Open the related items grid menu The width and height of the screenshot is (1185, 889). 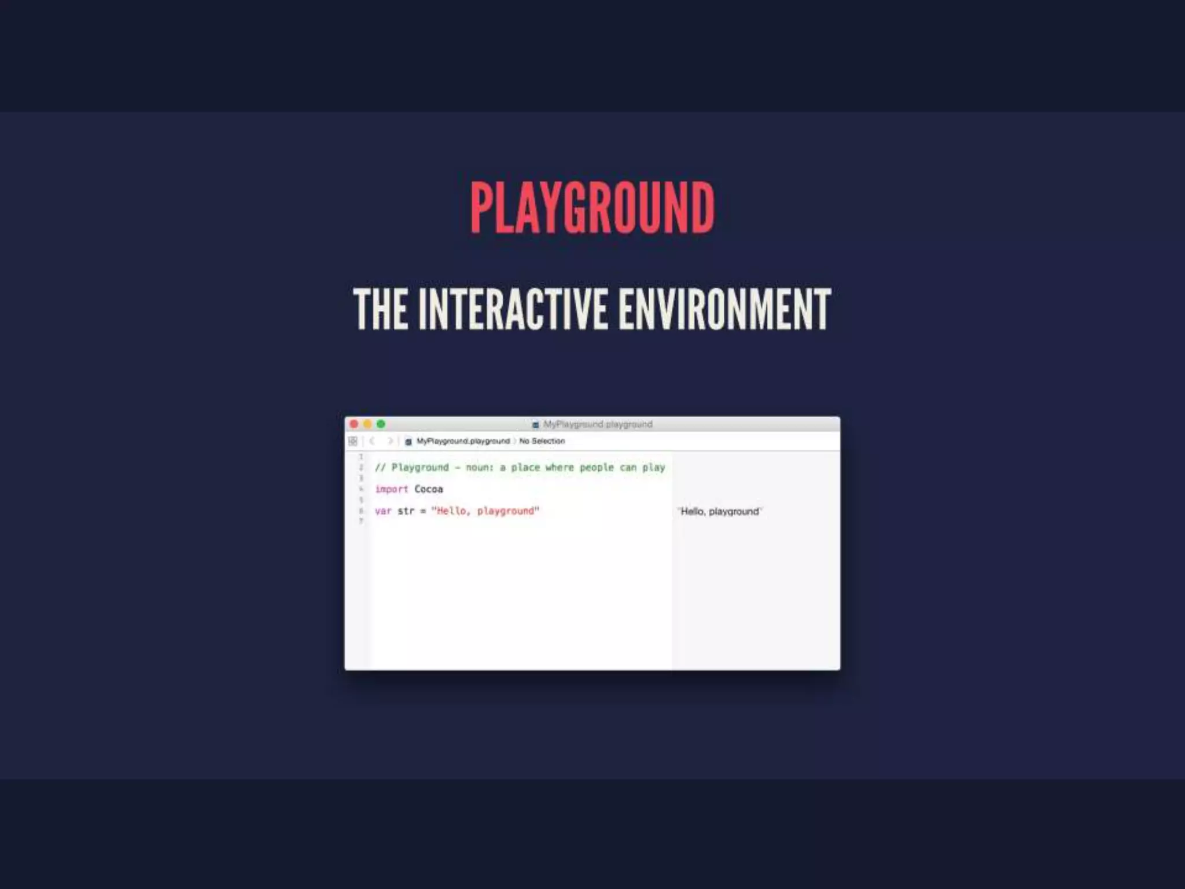352,442
